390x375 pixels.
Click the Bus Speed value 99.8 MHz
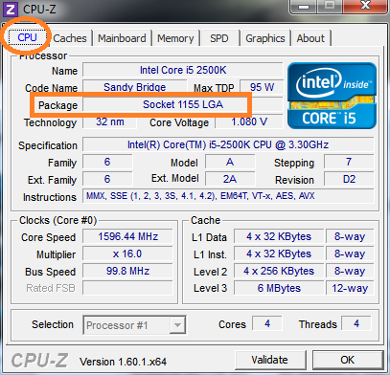tap(127, 271)
